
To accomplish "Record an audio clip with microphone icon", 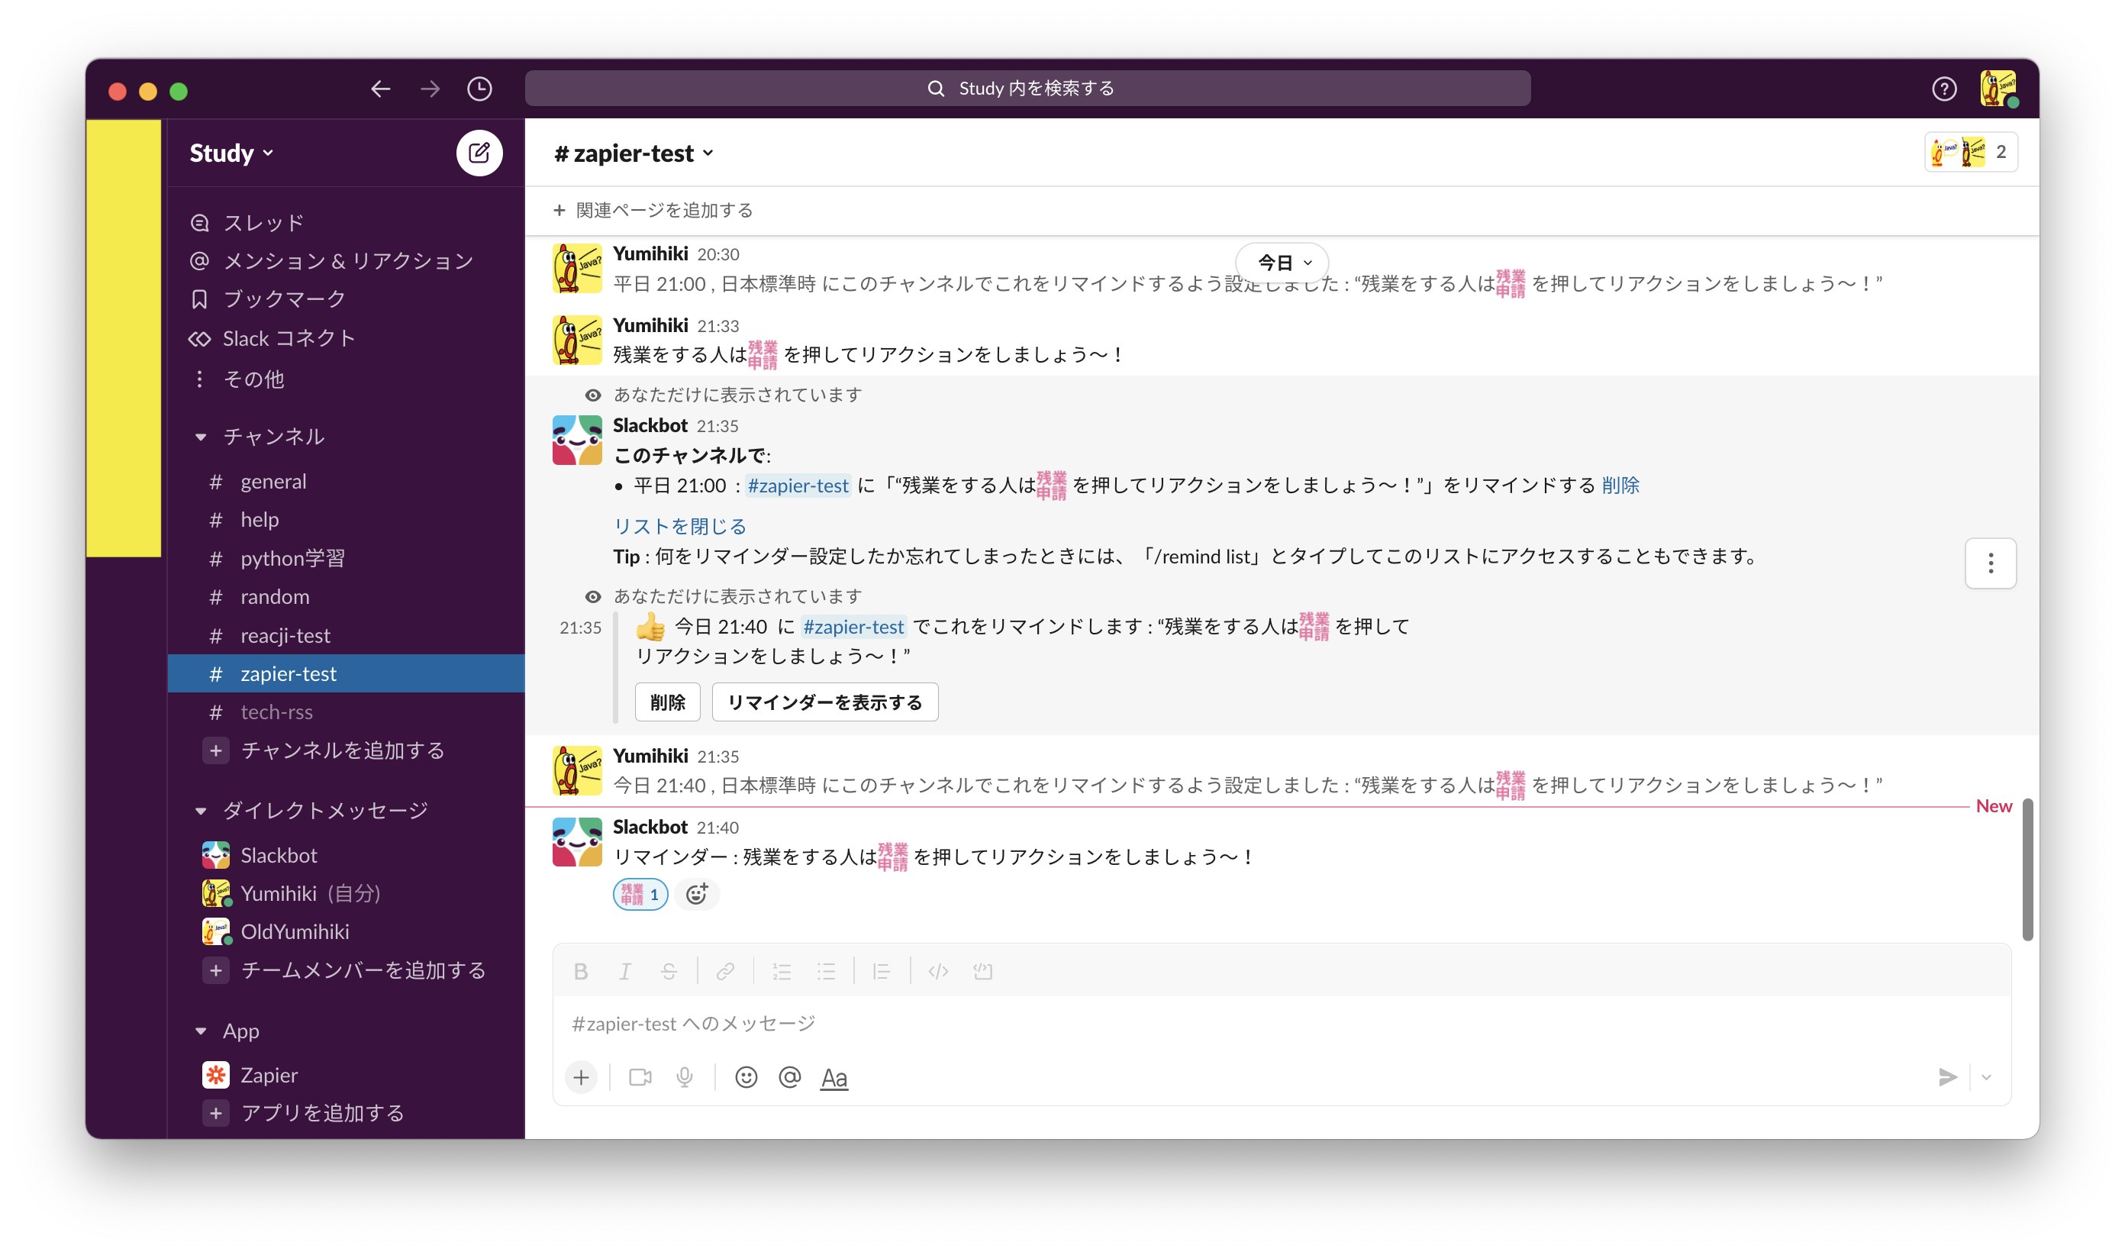I will [x=684, y=1077].
